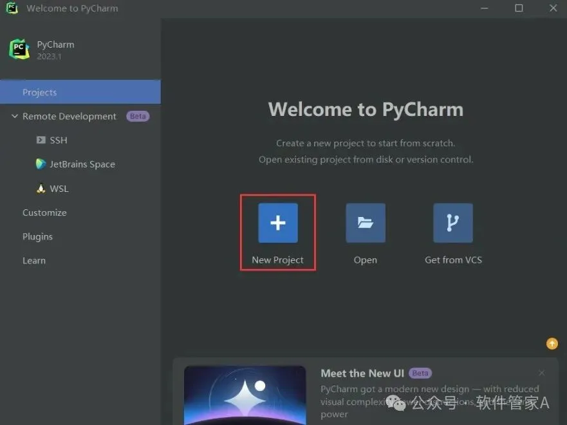Screen dimensions: 567x425
Task: Click the PyCharm logo in the sidebar
Action: [19, 49]
